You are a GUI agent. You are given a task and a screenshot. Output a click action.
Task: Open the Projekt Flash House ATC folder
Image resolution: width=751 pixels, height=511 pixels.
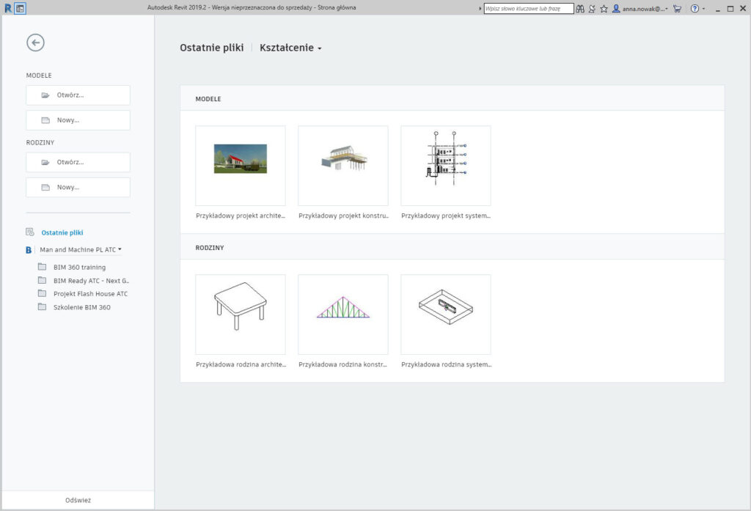tap(90, 294)
